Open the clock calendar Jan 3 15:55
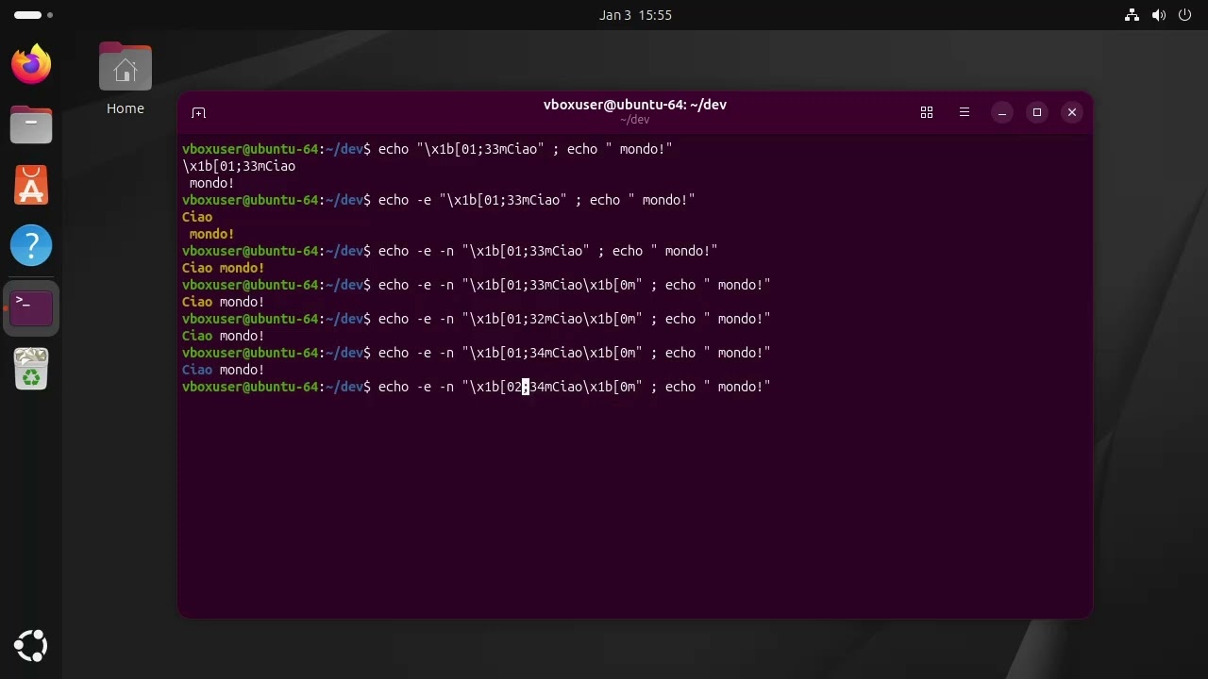Image resolution: width=1208 pixels, height=679 pixels. click(x=635, y=15)
